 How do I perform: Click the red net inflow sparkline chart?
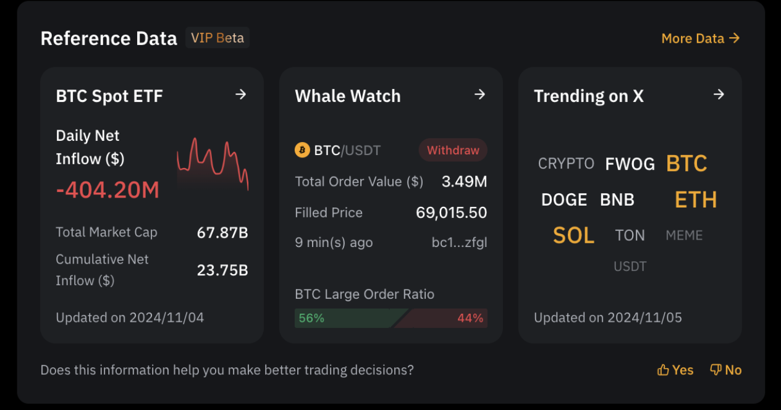point(213,162)
